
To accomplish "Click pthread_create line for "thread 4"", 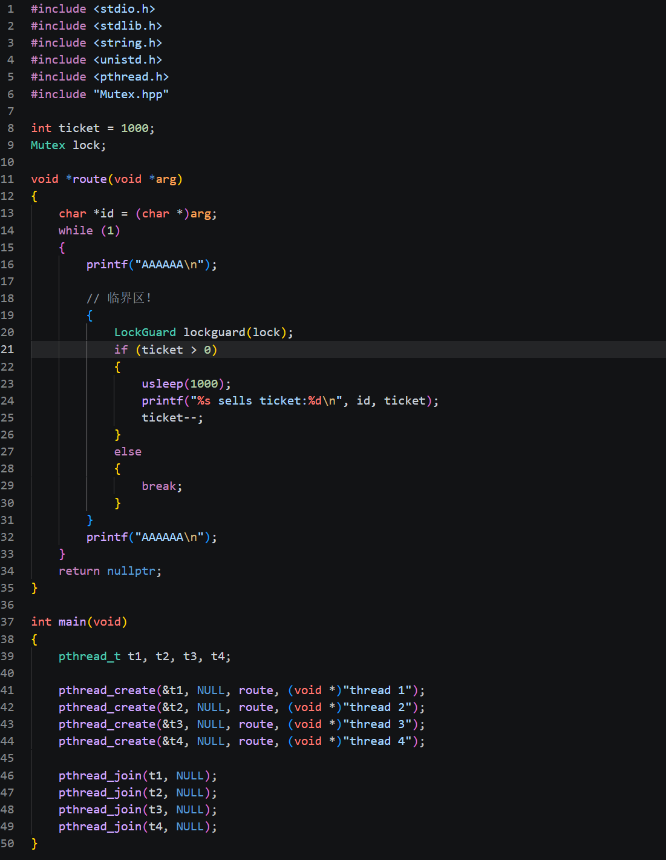I will 242,741.
